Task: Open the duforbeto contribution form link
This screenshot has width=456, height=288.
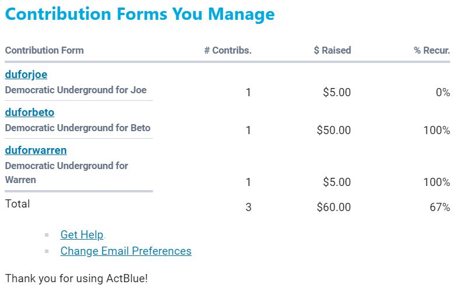Action: tap(29, 113)
